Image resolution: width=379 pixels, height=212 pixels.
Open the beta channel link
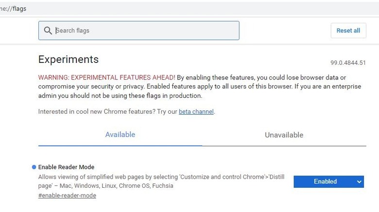point(196,111)
